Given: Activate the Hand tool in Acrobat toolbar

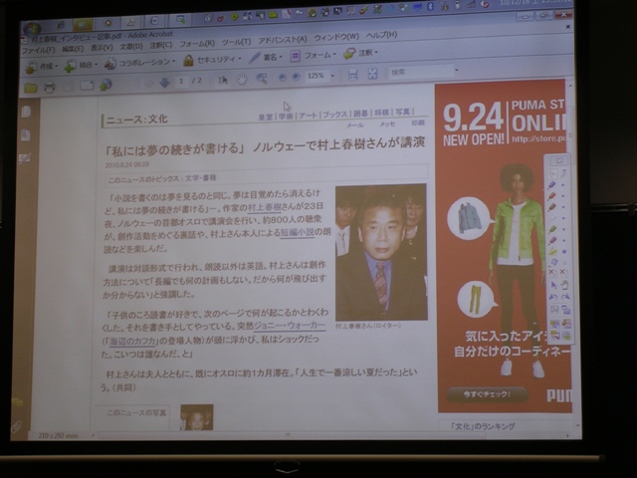Looking at the screenshot, I should point(242,80).
